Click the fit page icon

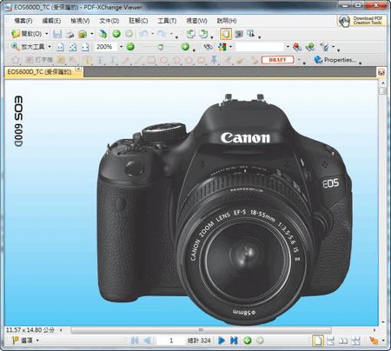point(73,47)
